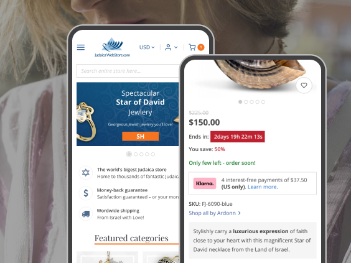This screenshot has width=351, height=263.
Task: Click in the search entire store field
Action: 128,71
